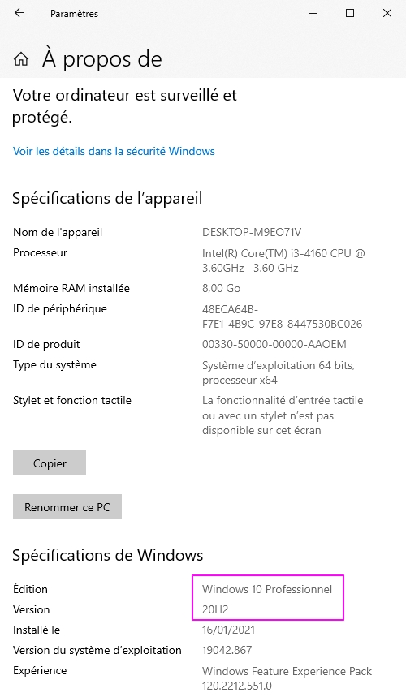Click the Spécifications de Windows heading
Viewport: 406px width, 697px height.
[x=108, y=555]
